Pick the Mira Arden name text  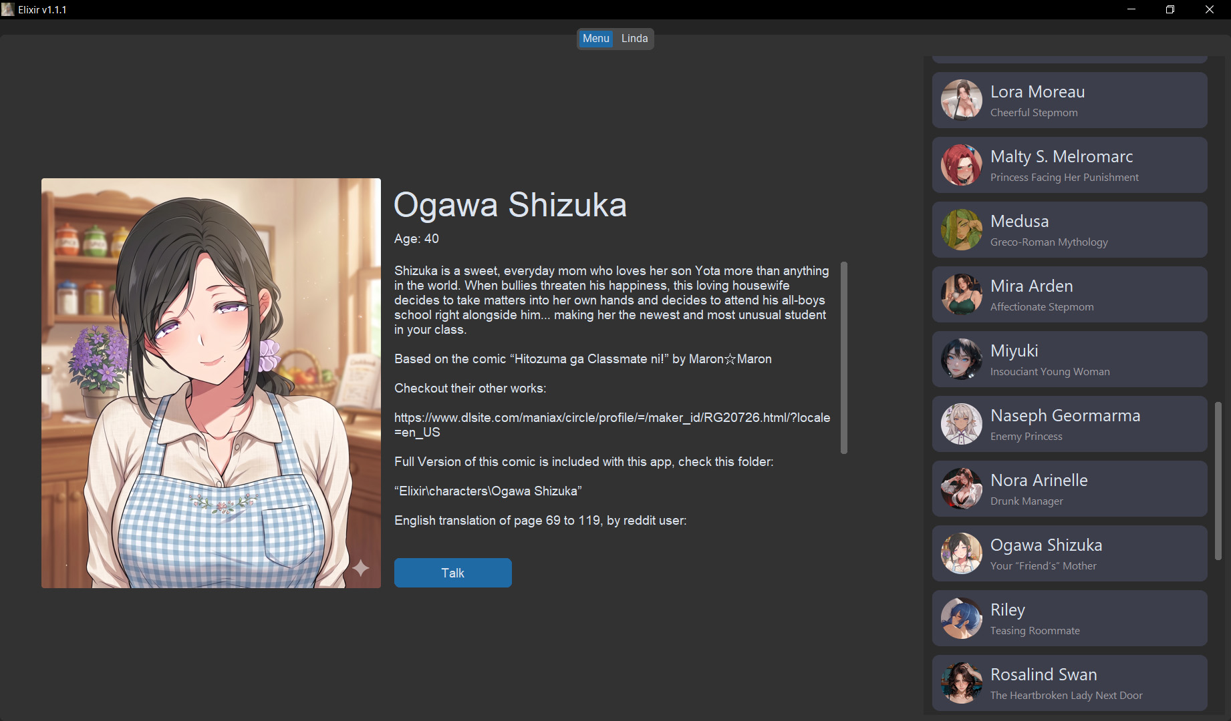(x=1031, y=286)
